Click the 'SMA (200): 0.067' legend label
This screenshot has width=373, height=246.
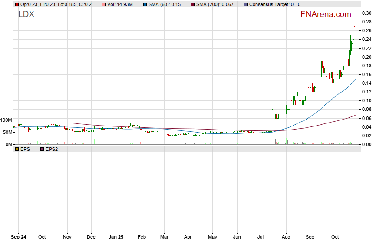click(x=215, y=4)
